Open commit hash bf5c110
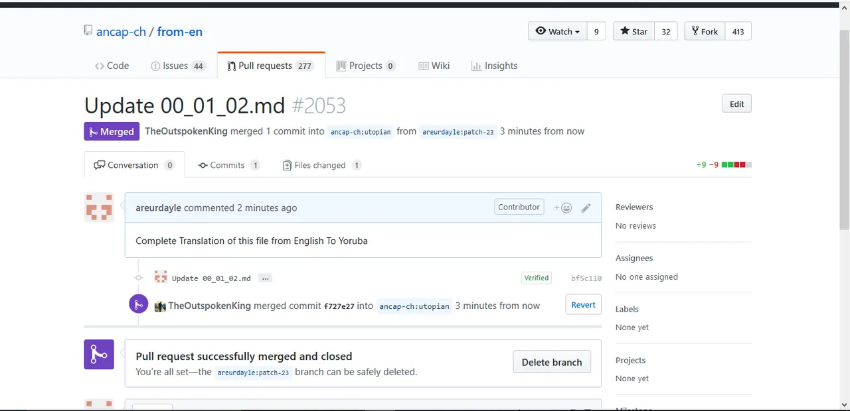 click(586, 278)
